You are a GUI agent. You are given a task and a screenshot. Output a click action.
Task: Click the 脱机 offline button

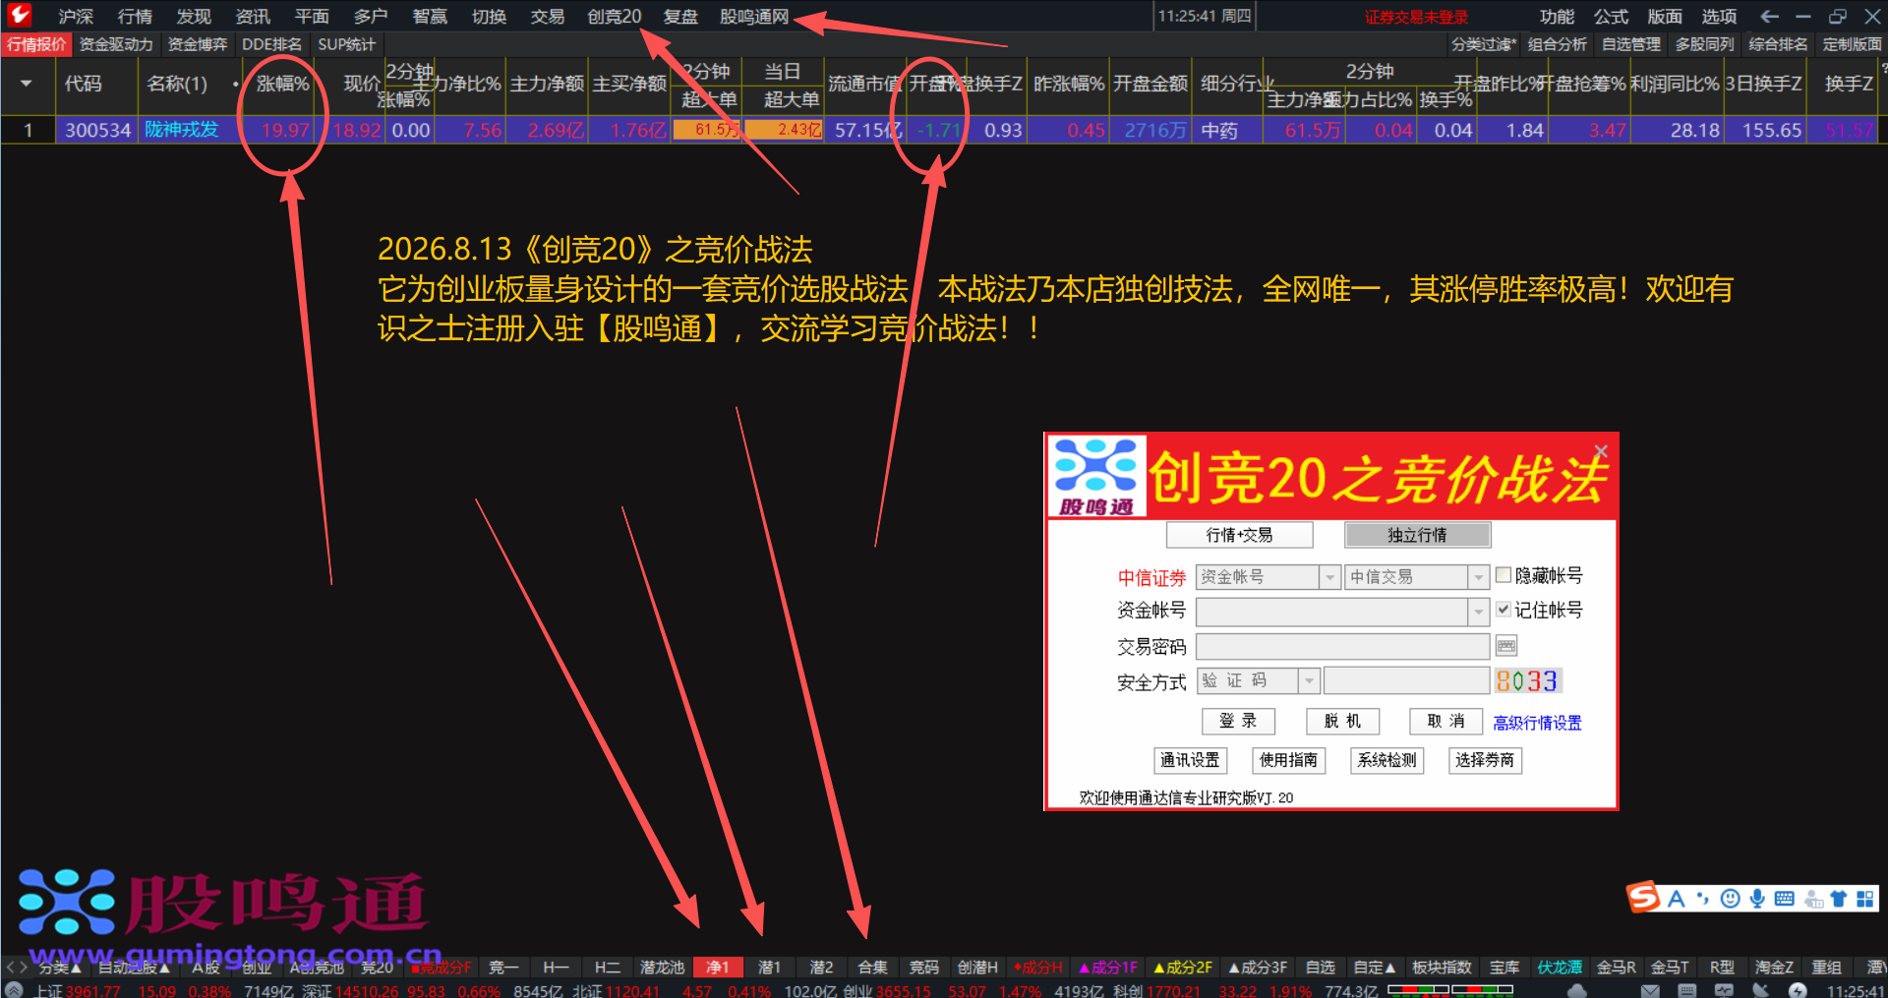coord(1342,721)
